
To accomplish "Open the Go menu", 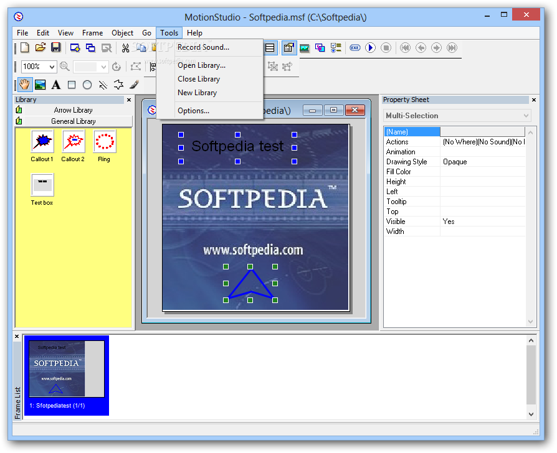I will (146, 33).
